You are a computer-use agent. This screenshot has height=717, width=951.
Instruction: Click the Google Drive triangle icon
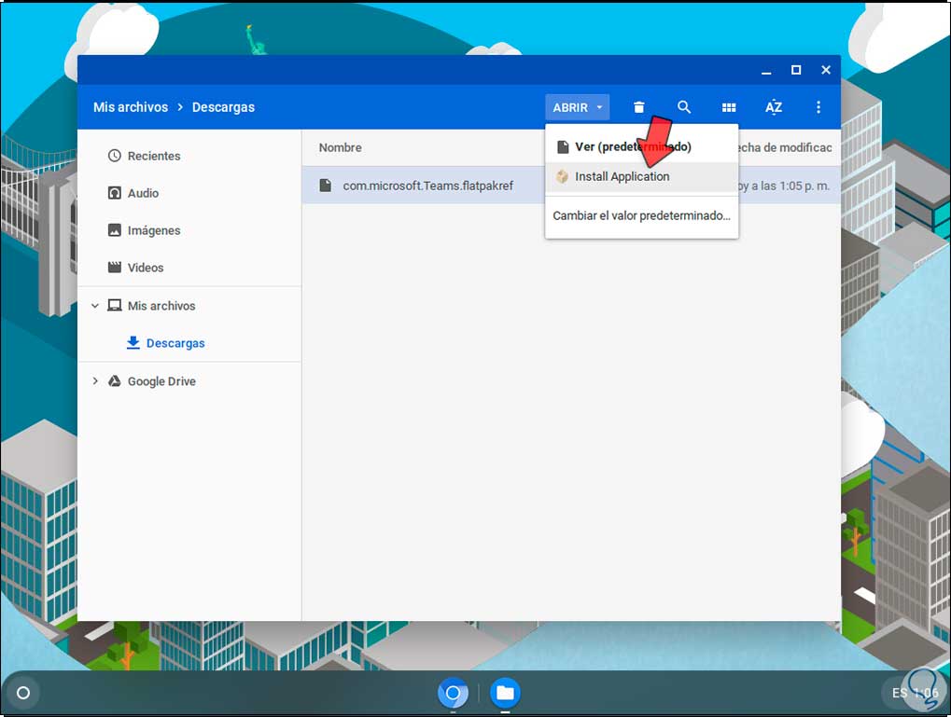pyautogui.click(x=114, y=381)
